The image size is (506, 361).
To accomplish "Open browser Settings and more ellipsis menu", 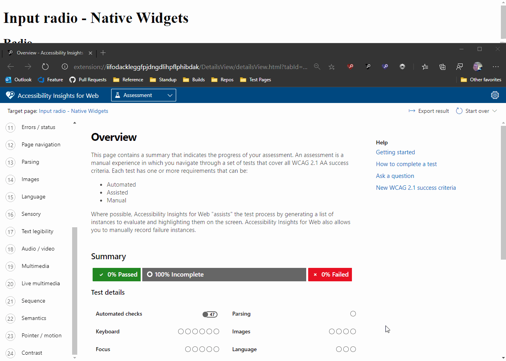I will 496,67.
